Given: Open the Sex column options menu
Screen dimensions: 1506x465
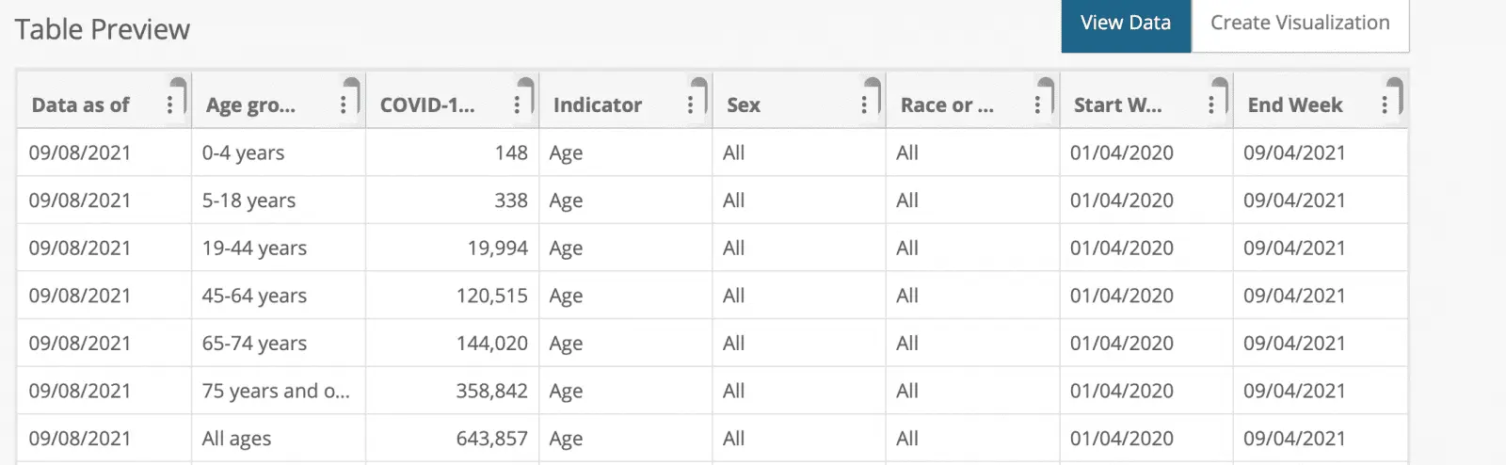Looking at the screenshot, I should pos(864,104).
